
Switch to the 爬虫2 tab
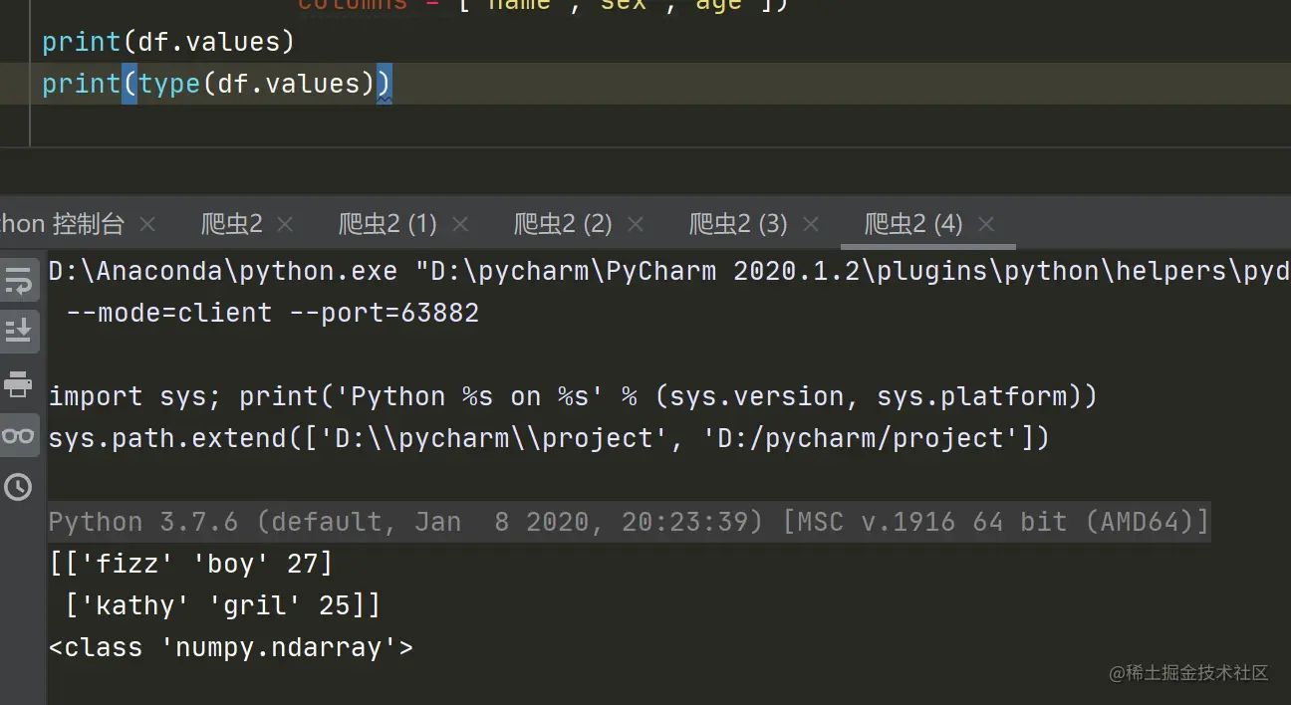tap(232, 224)
